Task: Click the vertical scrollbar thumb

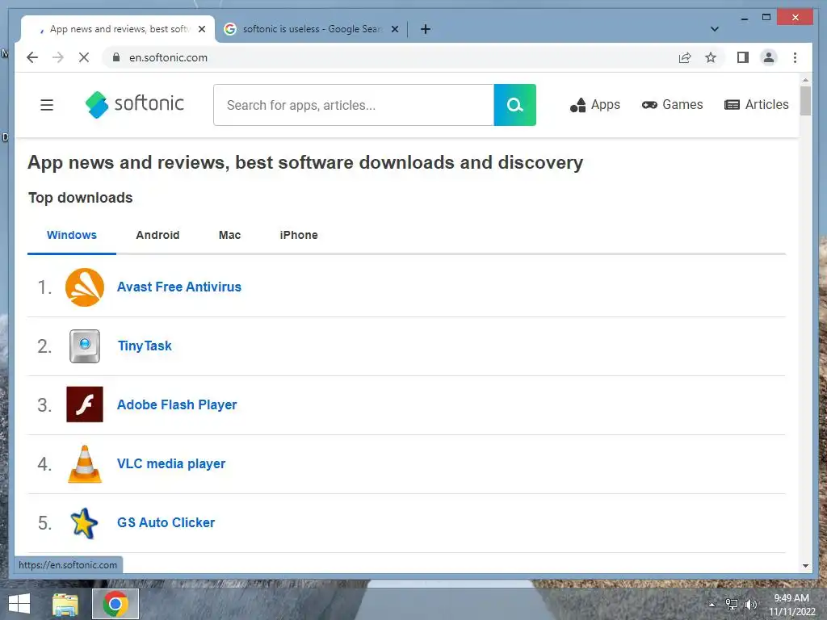Action: [x=805, y=100]
